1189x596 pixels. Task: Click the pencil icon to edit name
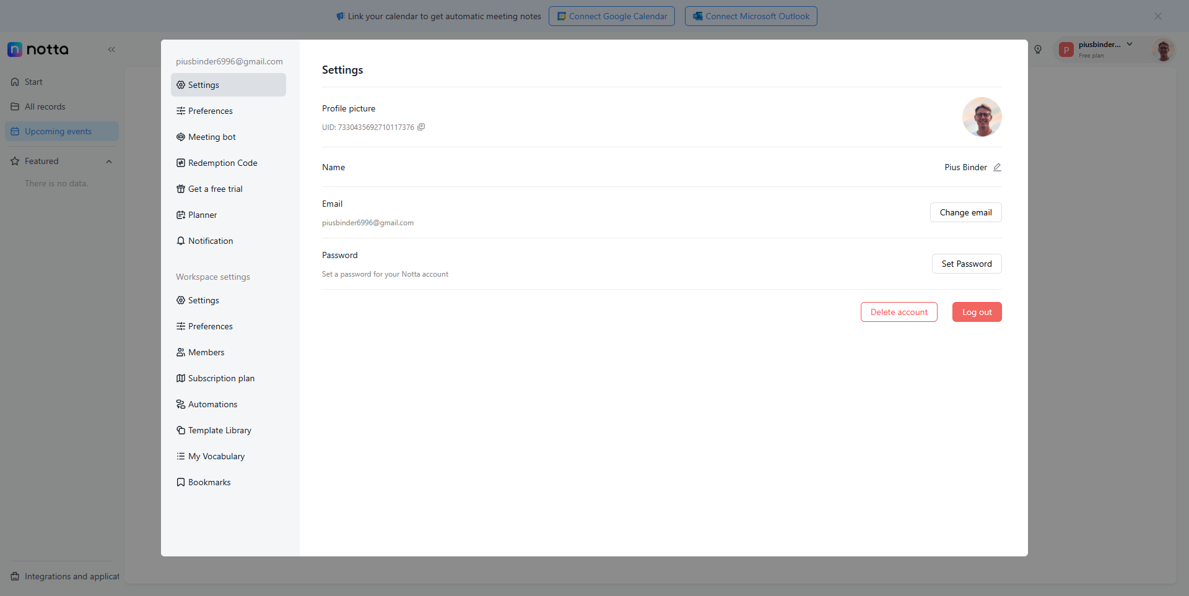click(x=997, y=167)
